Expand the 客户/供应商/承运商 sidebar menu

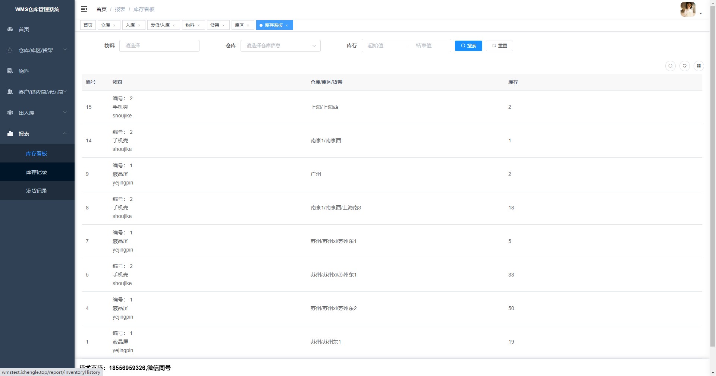tap(65, 91)
